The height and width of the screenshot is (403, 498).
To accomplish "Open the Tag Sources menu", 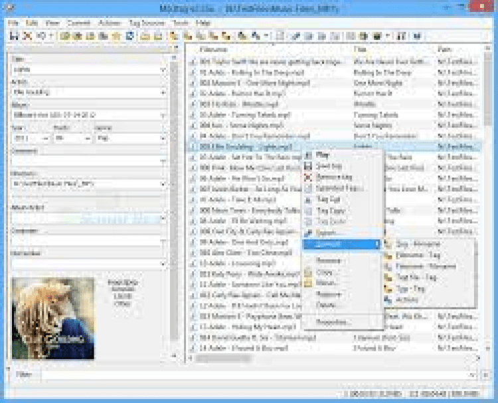I will tap(149, 23).
